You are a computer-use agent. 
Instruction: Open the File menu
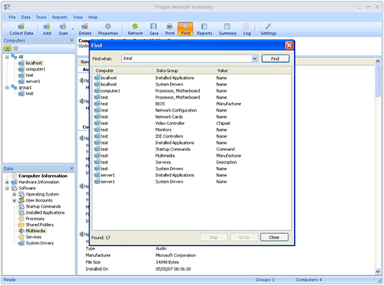click(x=12, y=17)
